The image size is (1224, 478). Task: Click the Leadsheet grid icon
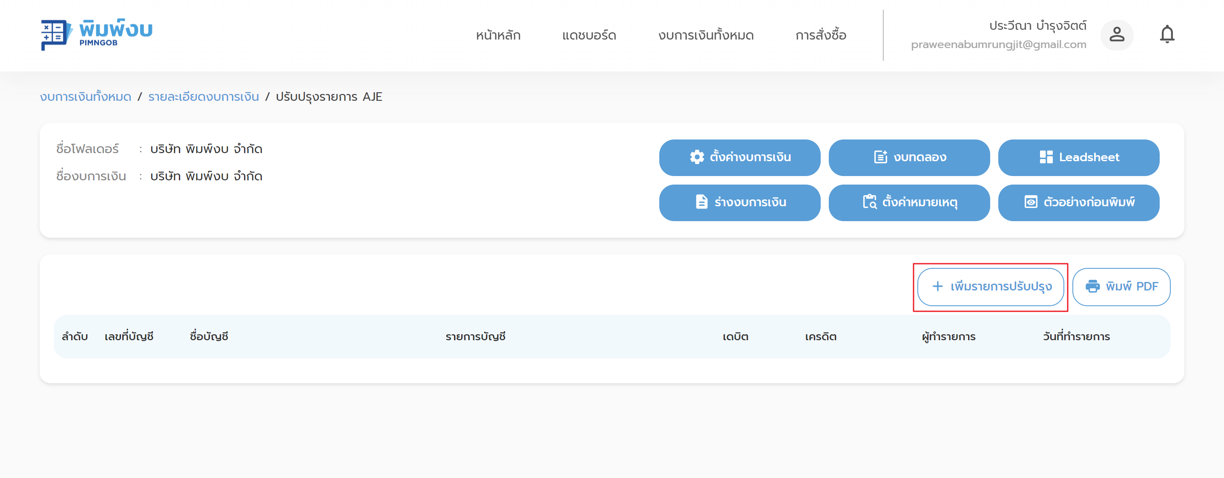pos(1046,157)
